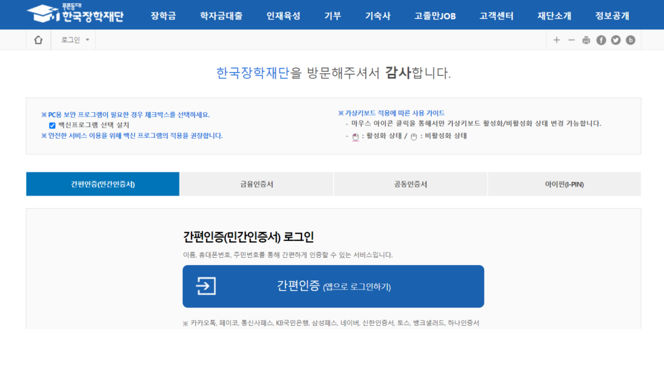Toggle the 백신프로그램 선택 설치 checkbox
The width and height of the screenshot is (664, 379).
coord(53,125)
